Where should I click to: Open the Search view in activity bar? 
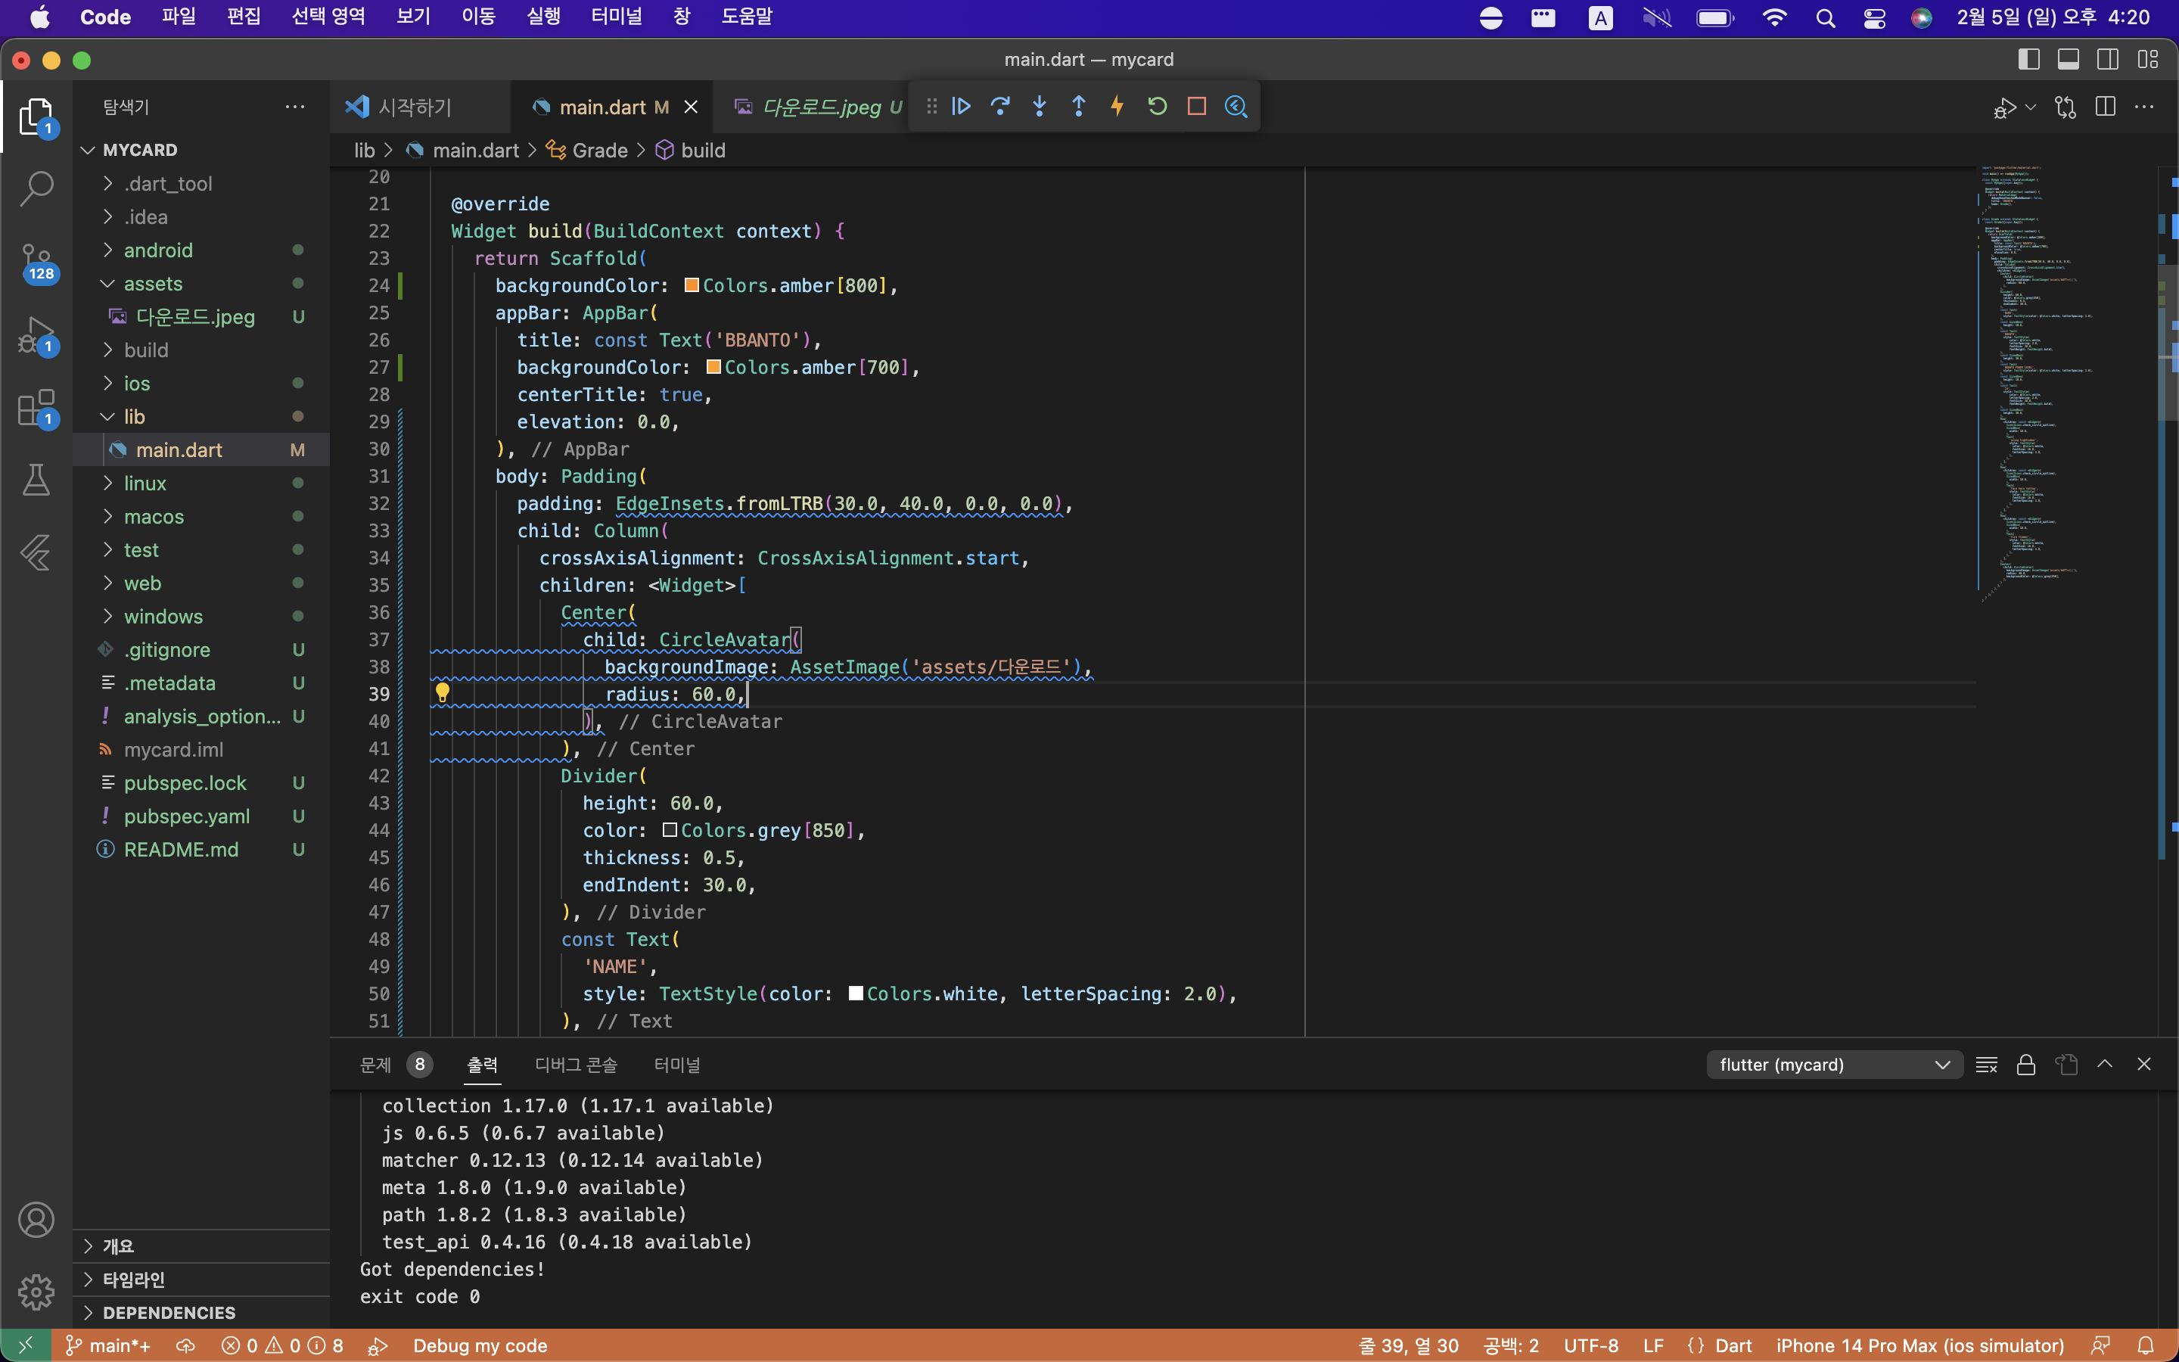pyautogui.click(x=36, y=188)
